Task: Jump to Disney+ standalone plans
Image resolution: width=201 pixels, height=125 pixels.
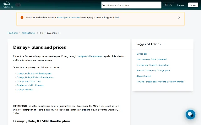Action: [29, 81]
